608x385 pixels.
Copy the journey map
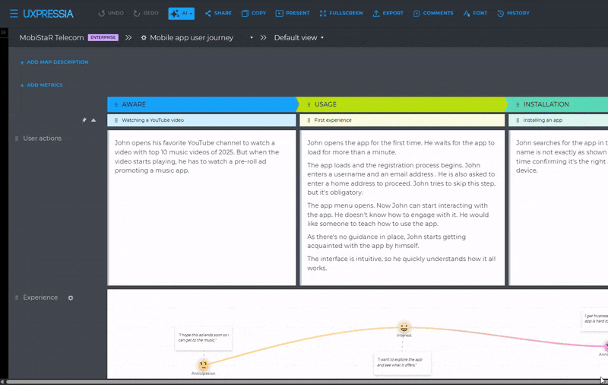[254, 13]
